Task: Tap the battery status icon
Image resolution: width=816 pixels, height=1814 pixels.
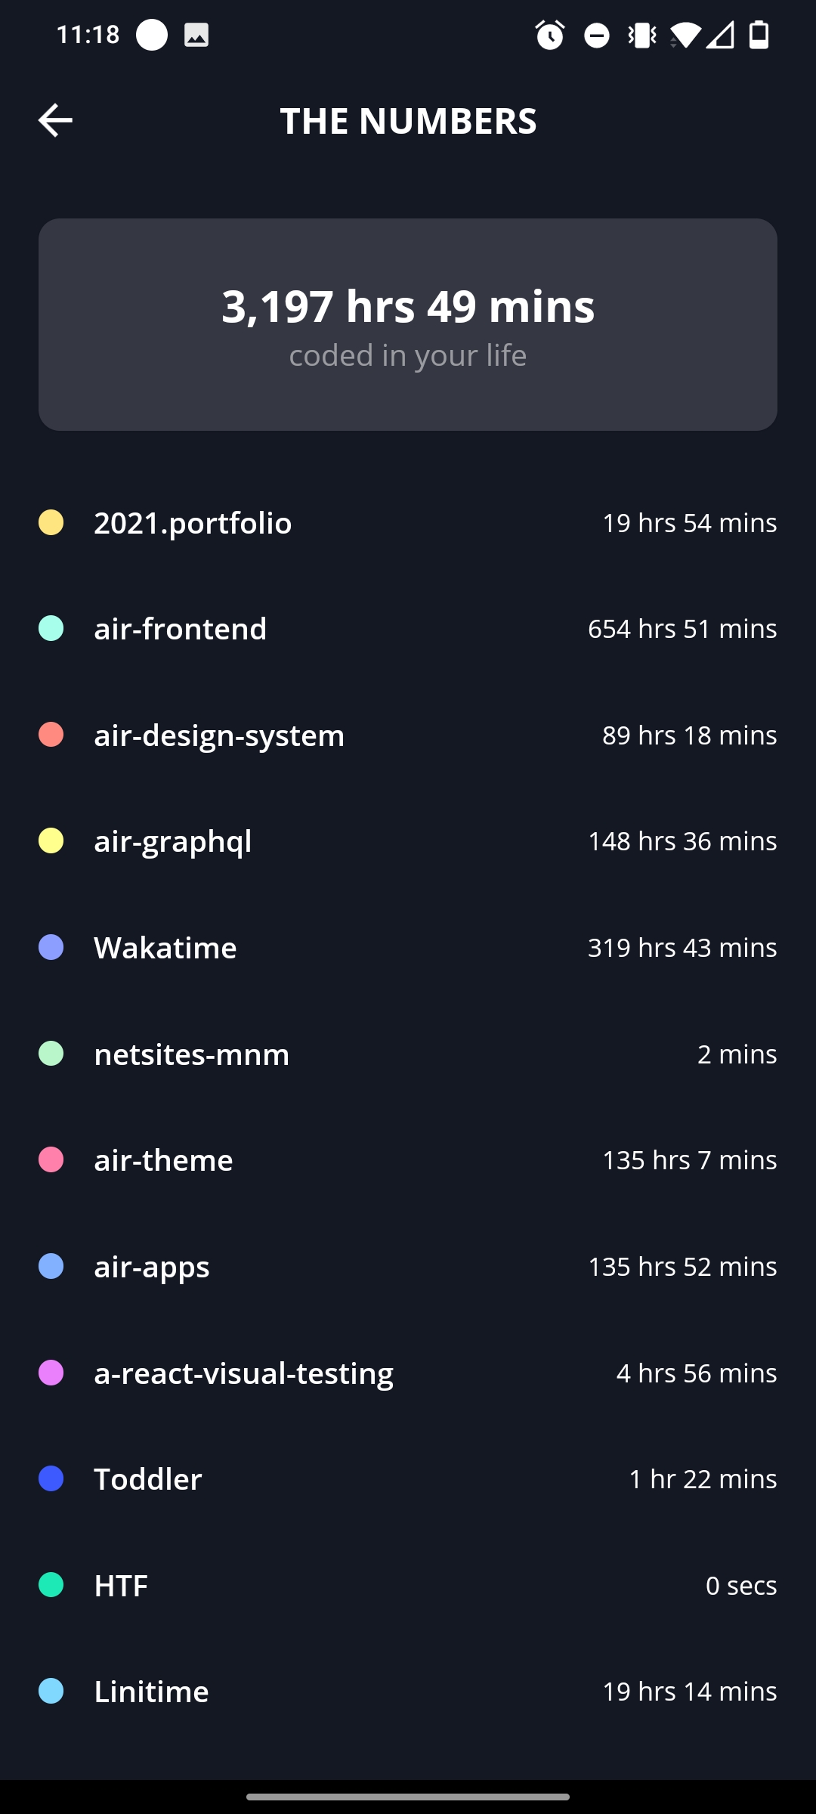Action: (759, 35)
